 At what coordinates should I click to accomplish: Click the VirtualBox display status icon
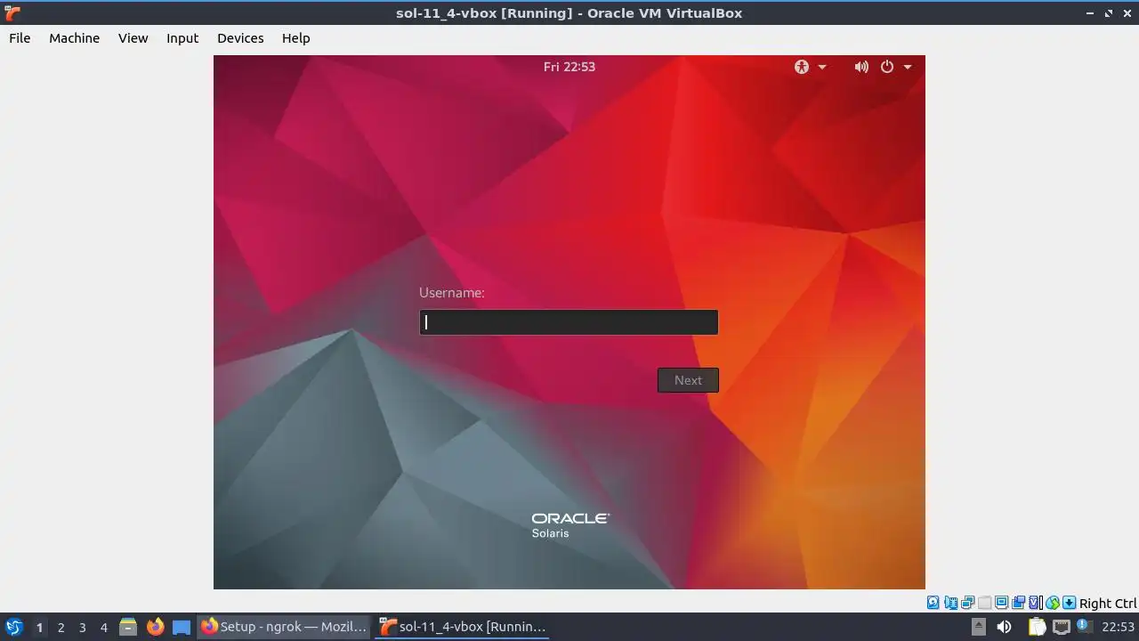coord(1001,603)
